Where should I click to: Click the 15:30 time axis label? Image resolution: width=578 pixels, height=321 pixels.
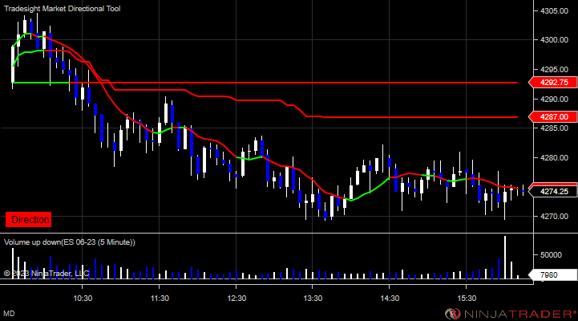pyautogui.click(x=467, y=298)
